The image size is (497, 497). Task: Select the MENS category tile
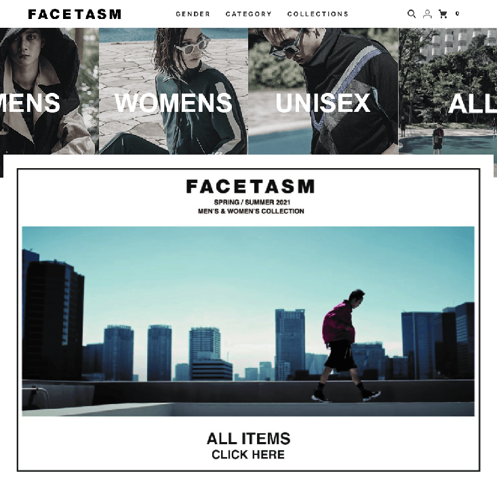49,92
